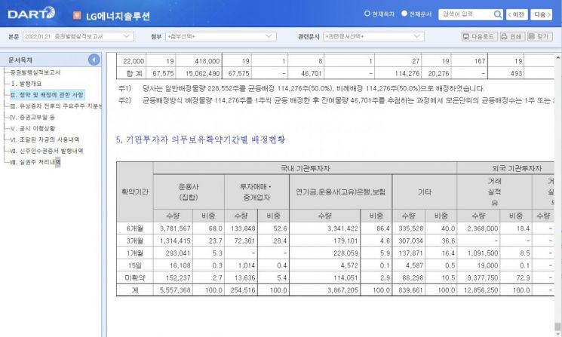The image size is (562, 337).
Task: Click the 1개월 row label
Action: 135,253
